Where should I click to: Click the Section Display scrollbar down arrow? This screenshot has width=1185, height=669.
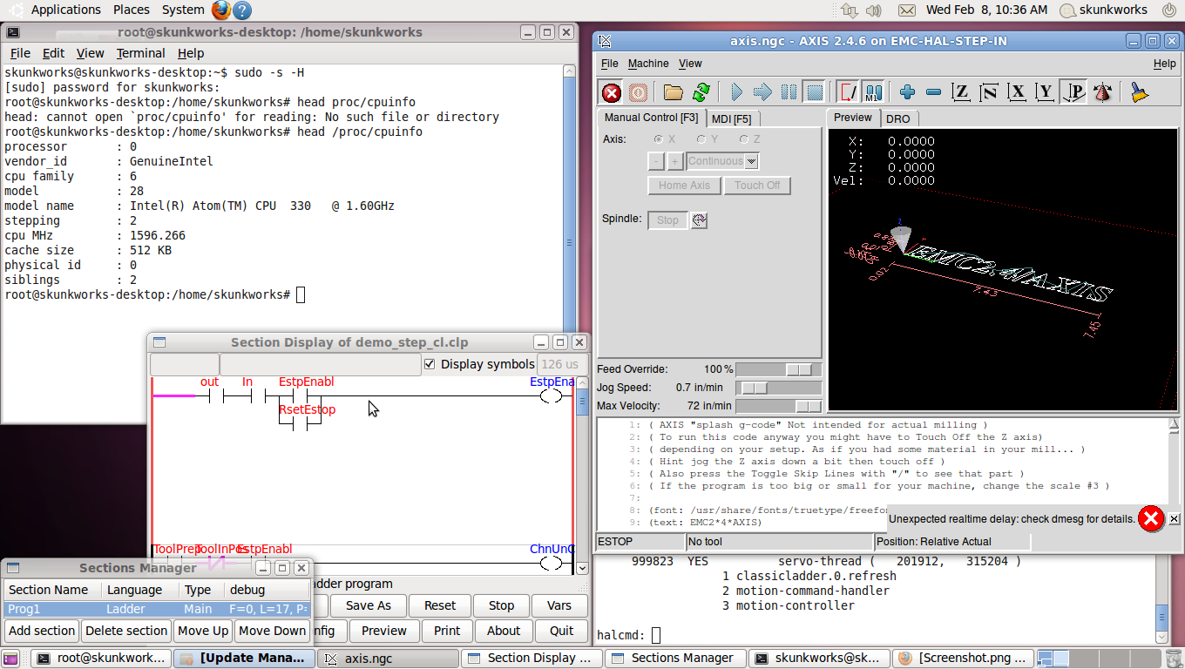coord(582,567)
